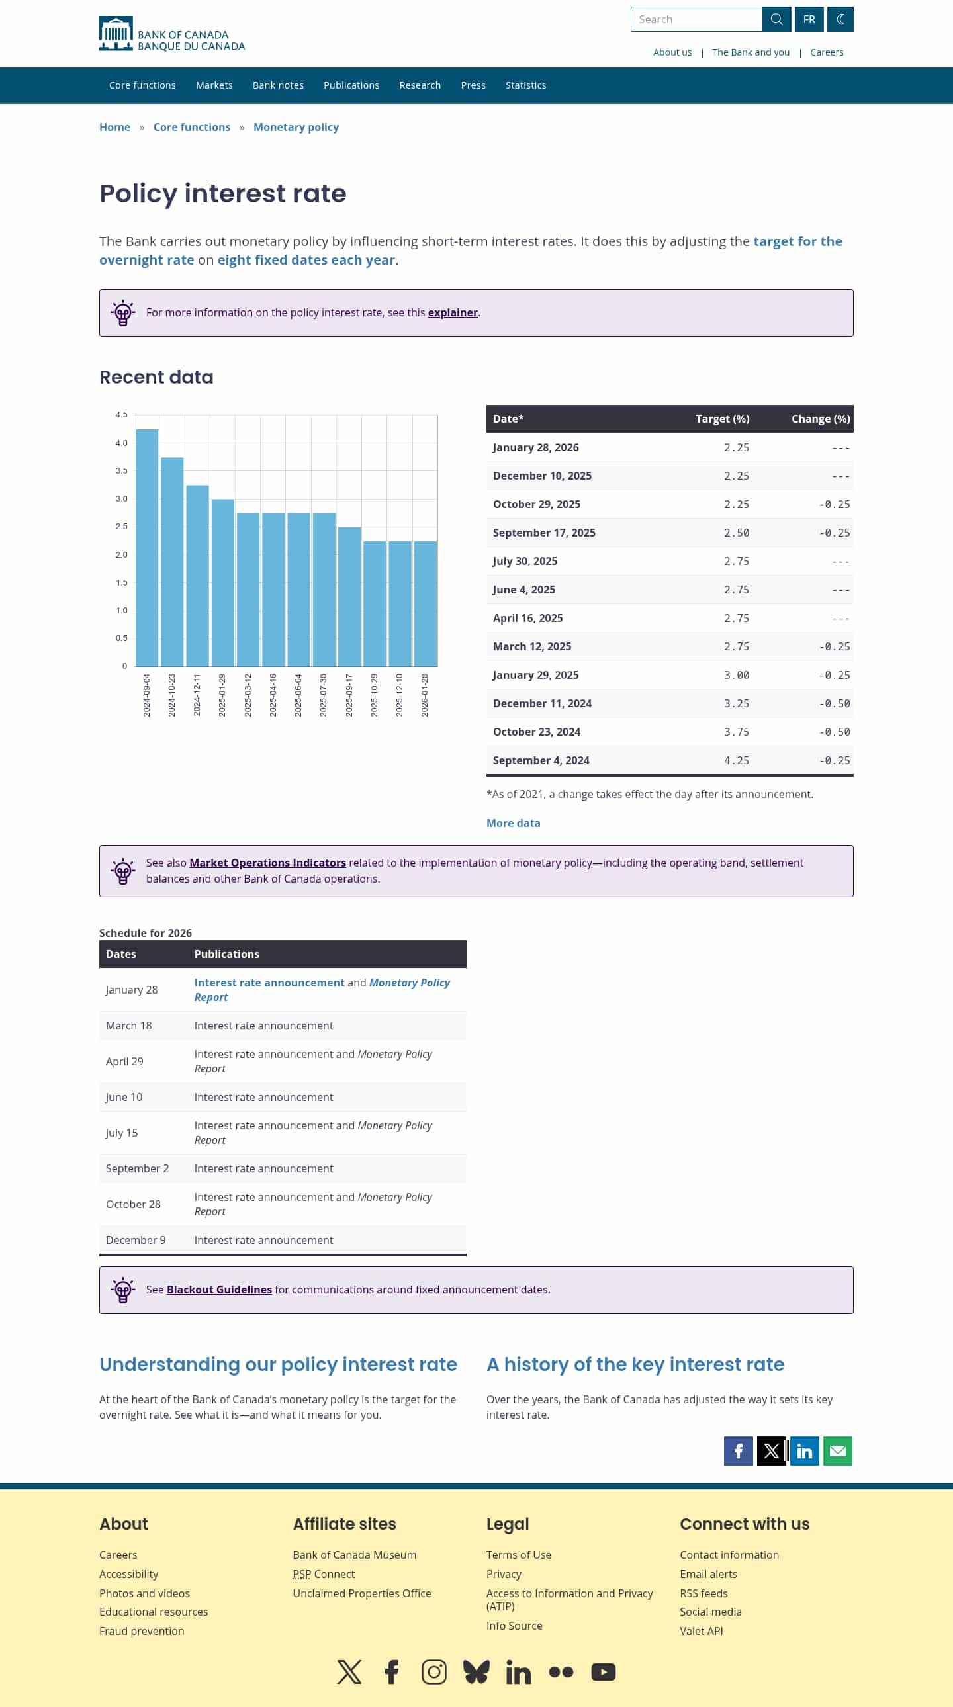Open Access to Information and Privacy (ATIP)
Image resolution: width=953 pixels, height=1707 pixels.
coord(570,1600)
